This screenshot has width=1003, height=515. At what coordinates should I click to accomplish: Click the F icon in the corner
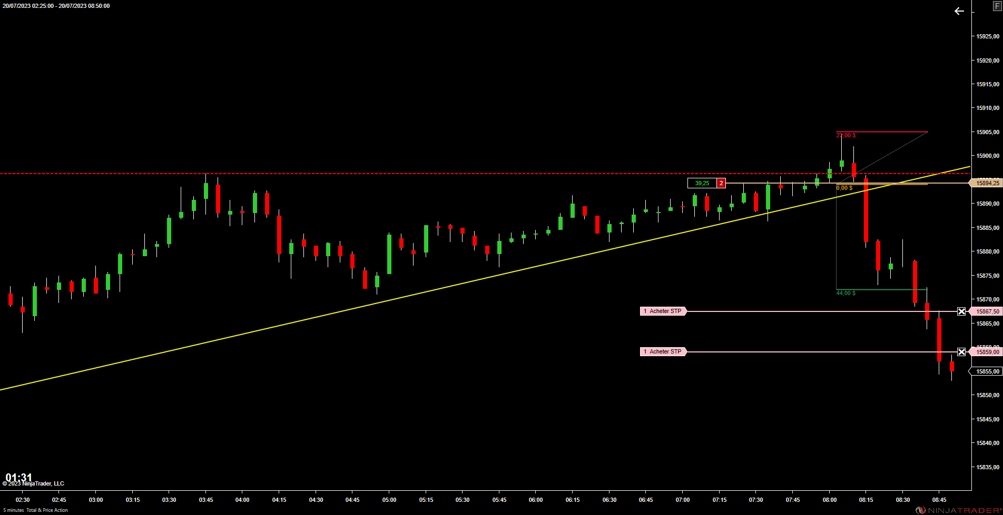pos(997,5)
